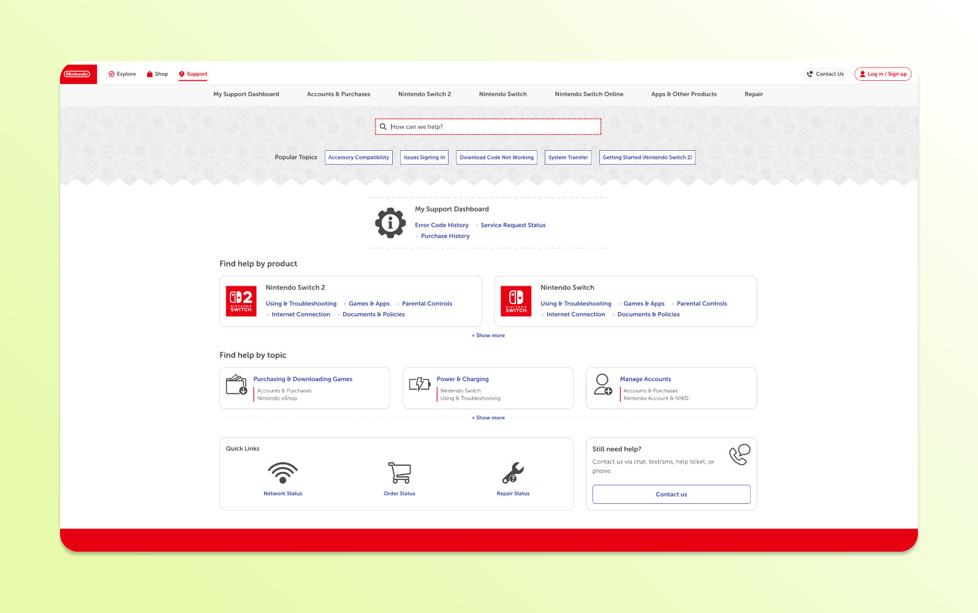This screenshot has height=613, width=978.
Task: Open the Nintendo Switch Online menu item
Action: pos(589,94)
